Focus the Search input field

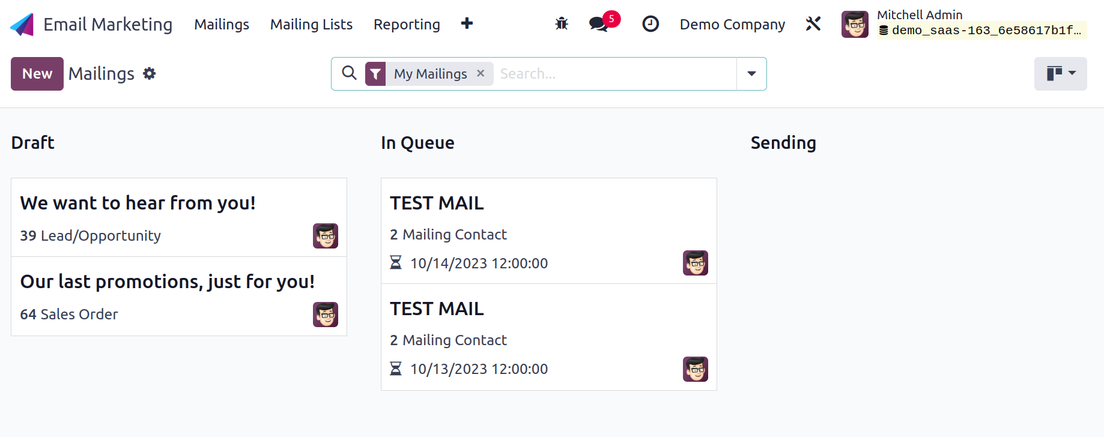pyautogui.click(x=616, y=74)
